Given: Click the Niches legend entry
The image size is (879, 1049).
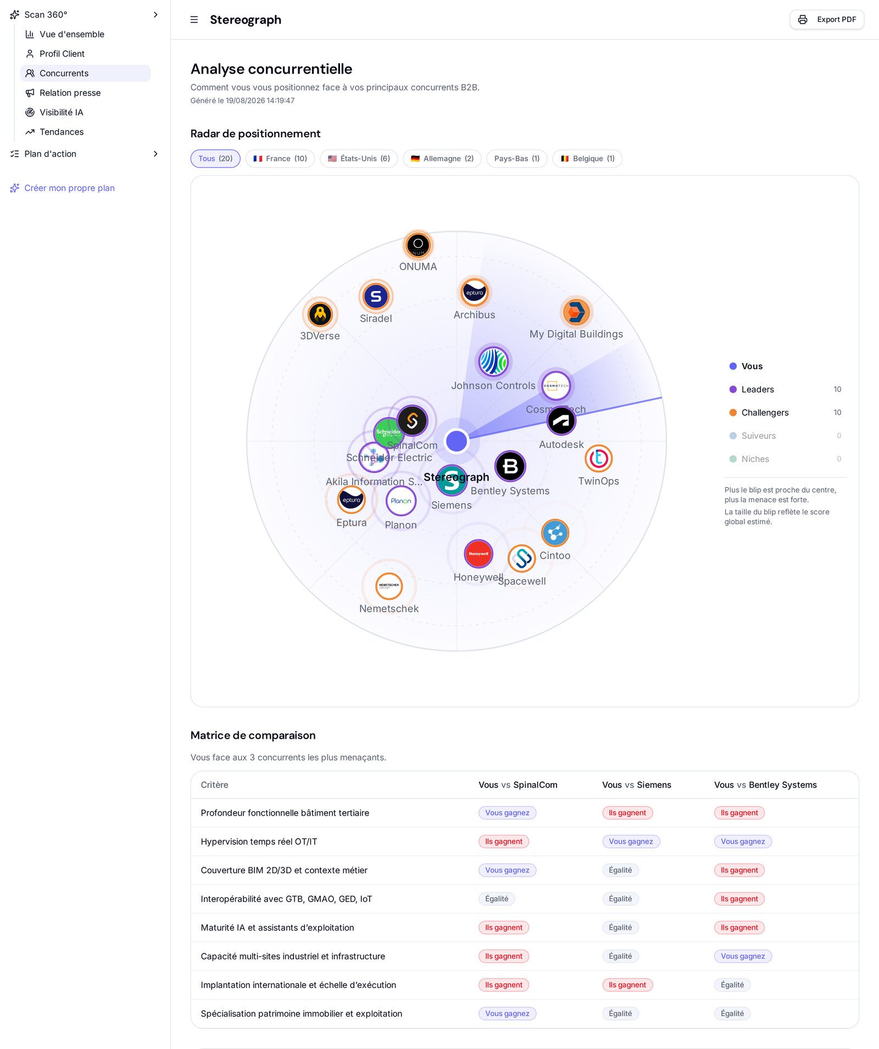Looking at the screenshot, I should pos(786,459).
